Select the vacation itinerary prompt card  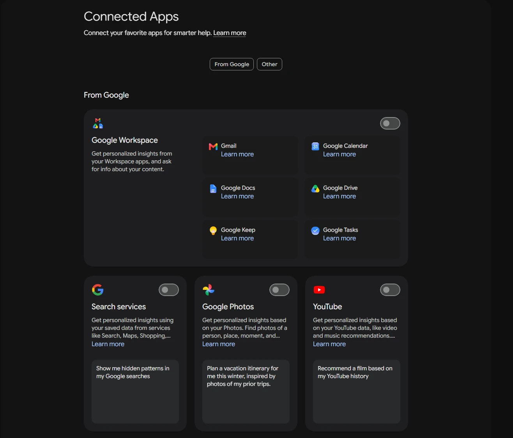246,392
